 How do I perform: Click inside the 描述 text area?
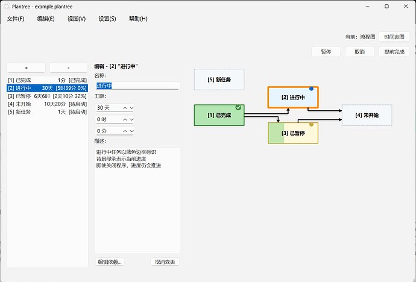pos(137,201)
